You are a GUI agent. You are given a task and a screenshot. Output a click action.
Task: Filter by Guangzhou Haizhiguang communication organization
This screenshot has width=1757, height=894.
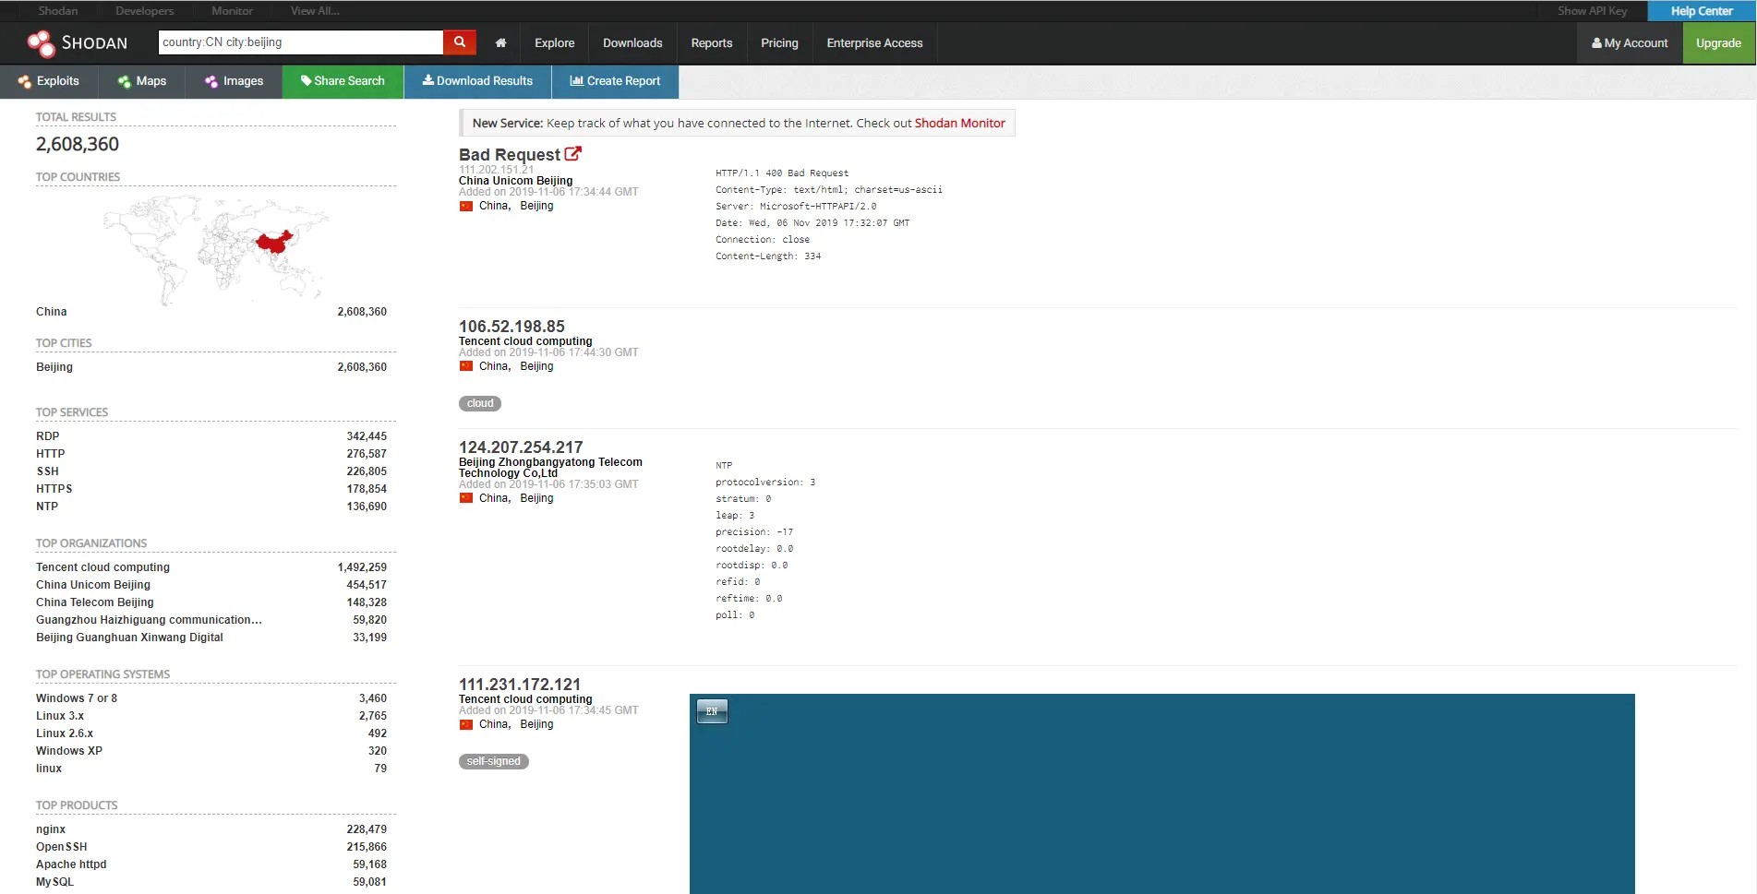(x=149, y=620)
